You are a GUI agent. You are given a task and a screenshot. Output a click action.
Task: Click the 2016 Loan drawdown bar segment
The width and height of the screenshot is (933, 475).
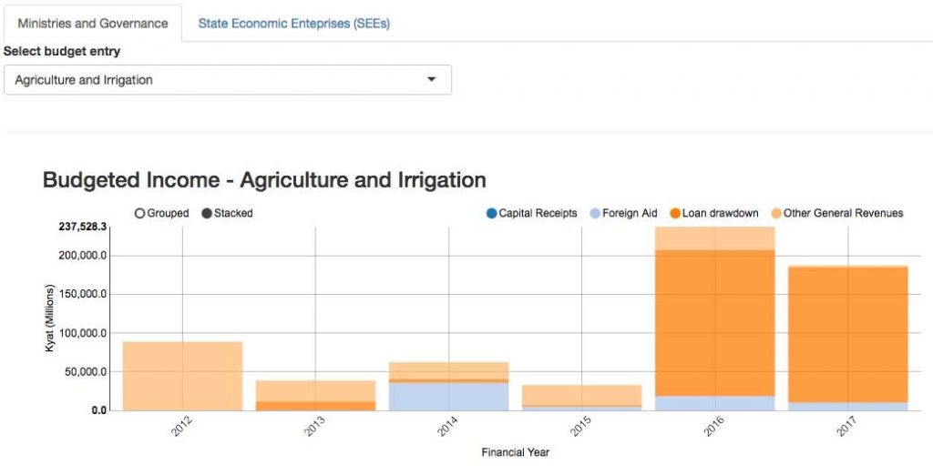tap(714, 323)
